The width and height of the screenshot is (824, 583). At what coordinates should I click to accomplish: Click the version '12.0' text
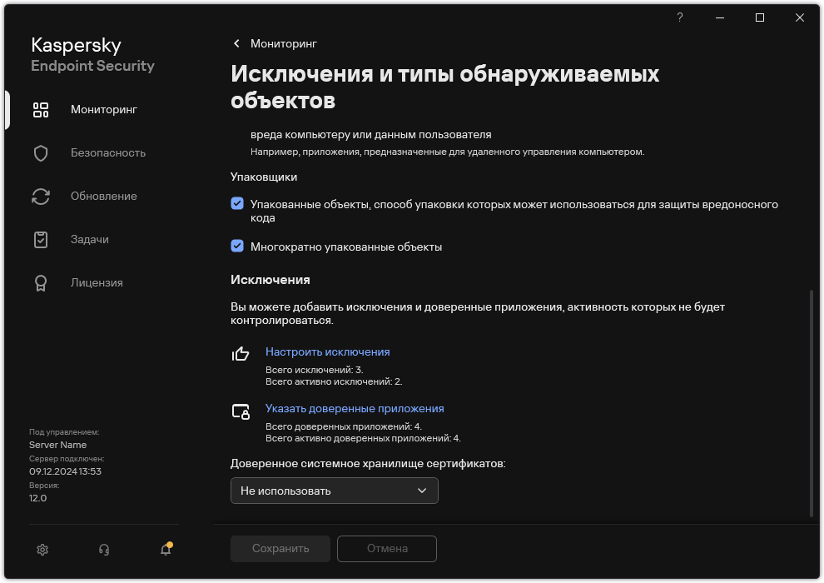(37, 498)
